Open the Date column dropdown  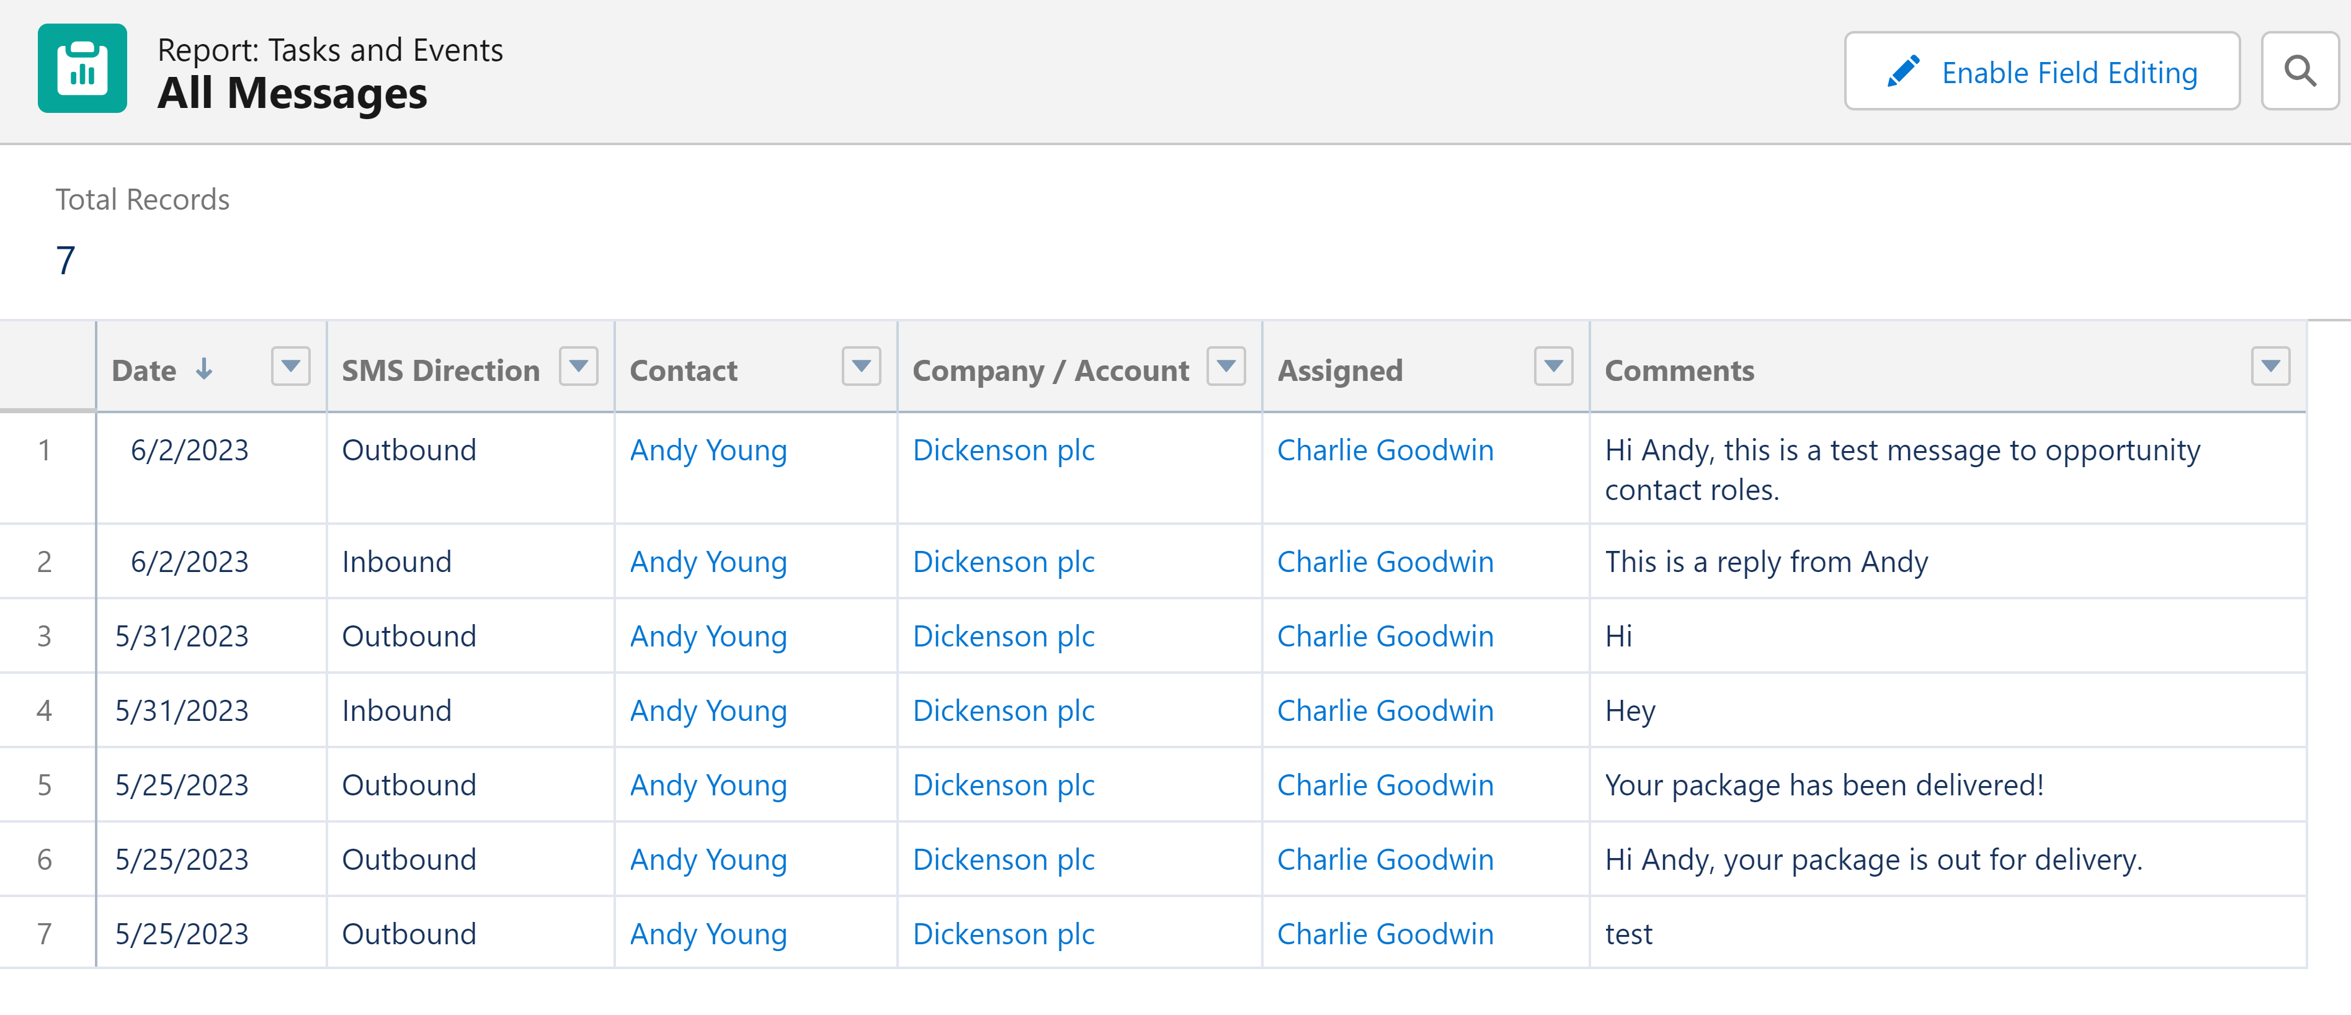tap(291, 366)
